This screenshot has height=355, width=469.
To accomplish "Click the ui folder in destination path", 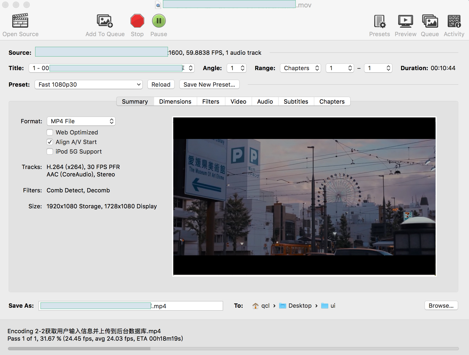I will 328,306.
